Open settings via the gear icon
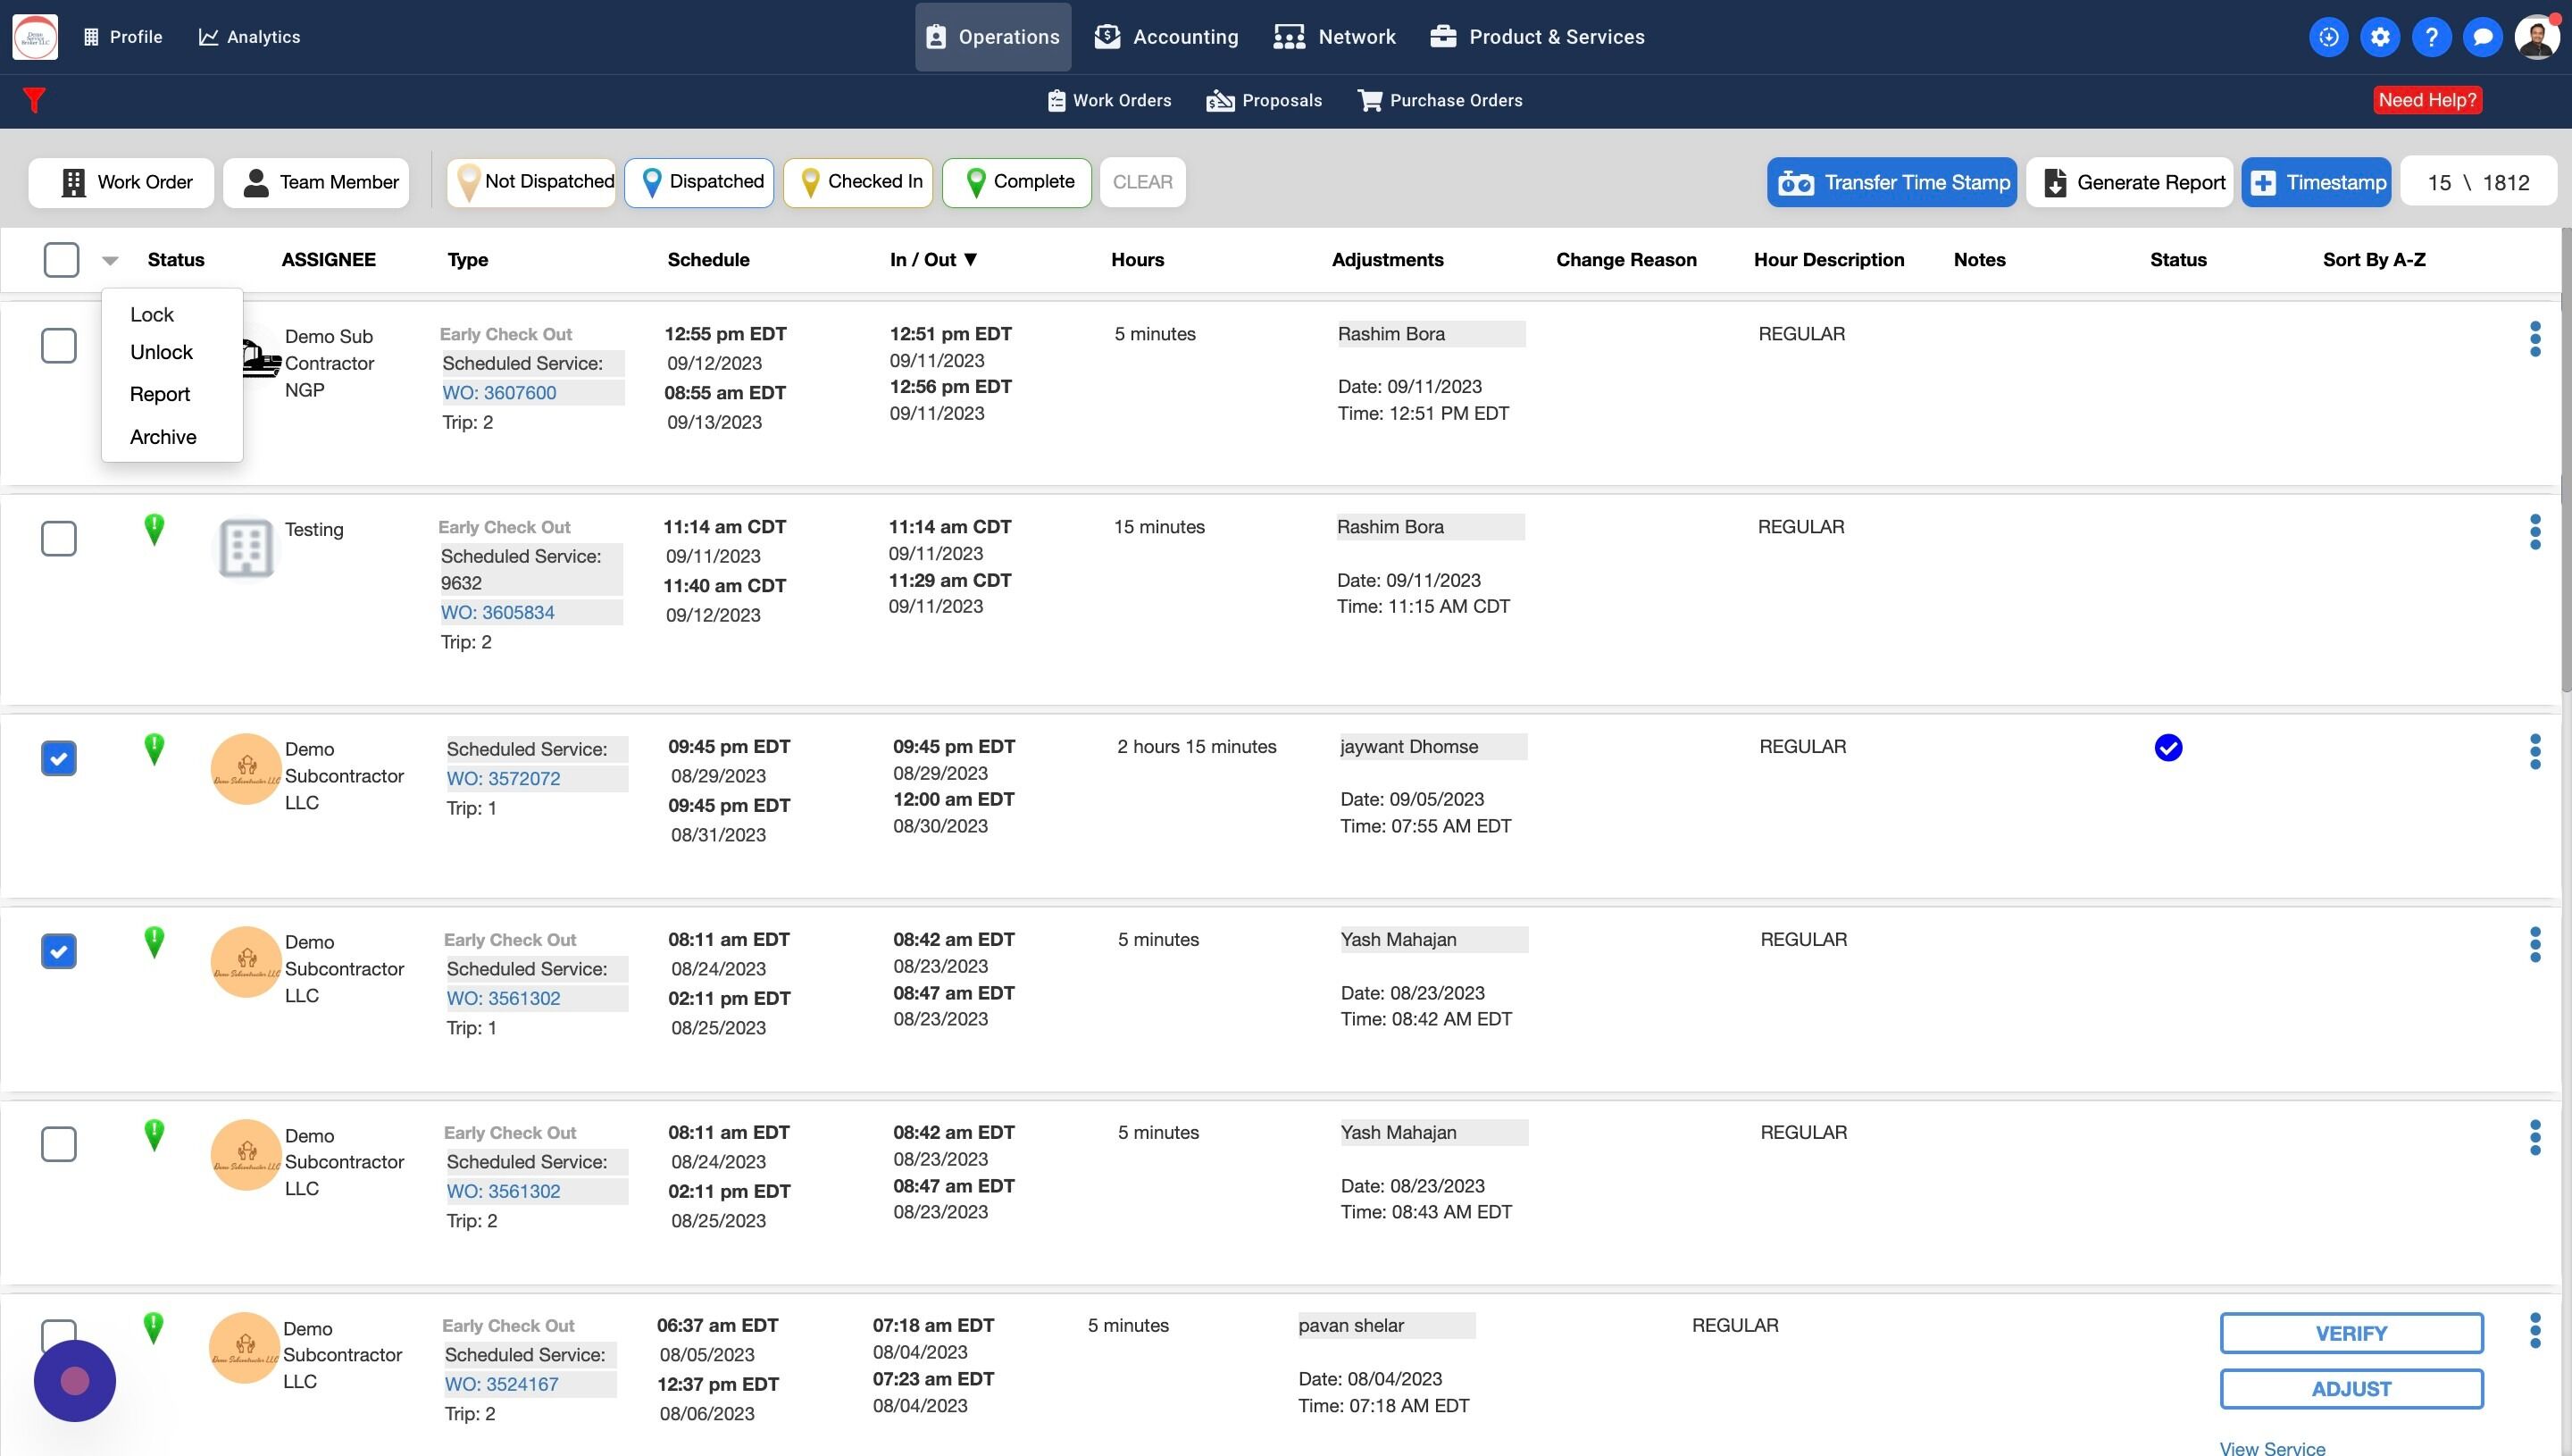2572x1456 pixels. click(x=2380, y=37)
